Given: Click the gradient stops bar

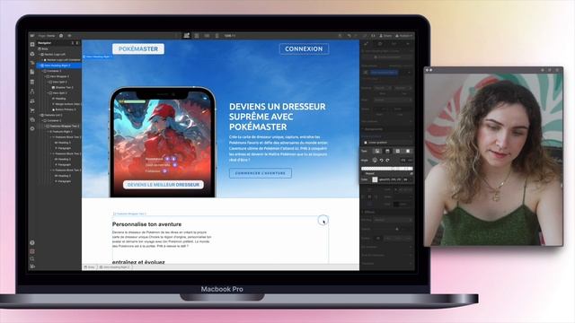Looking at the screenshot, I should (386, 169).
